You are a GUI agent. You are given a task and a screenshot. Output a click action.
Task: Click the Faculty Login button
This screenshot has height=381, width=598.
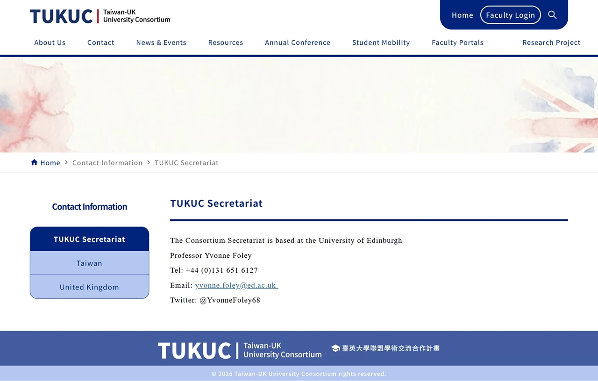tap(511, 15)
